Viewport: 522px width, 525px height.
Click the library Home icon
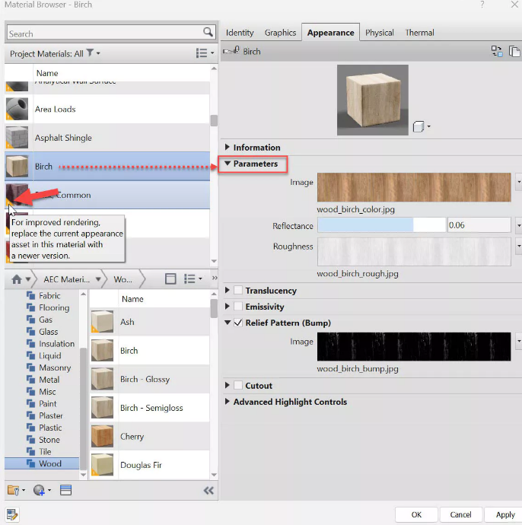click(17, 279)
